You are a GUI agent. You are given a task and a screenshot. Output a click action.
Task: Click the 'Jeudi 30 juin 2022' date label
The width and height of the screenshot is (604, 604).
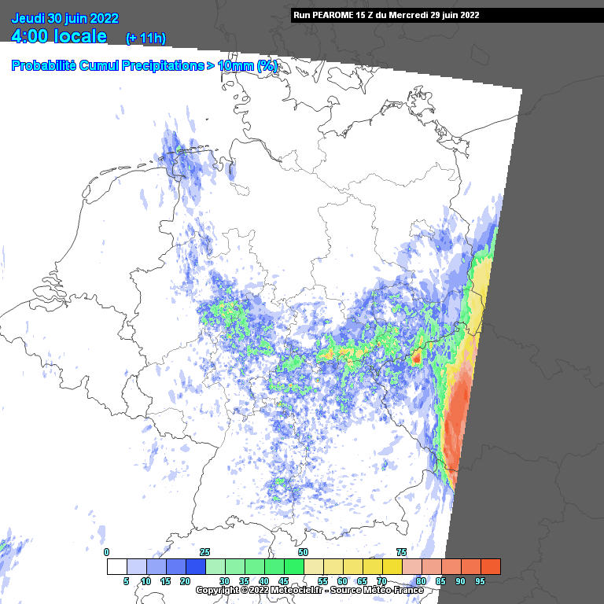click(65, 18)
